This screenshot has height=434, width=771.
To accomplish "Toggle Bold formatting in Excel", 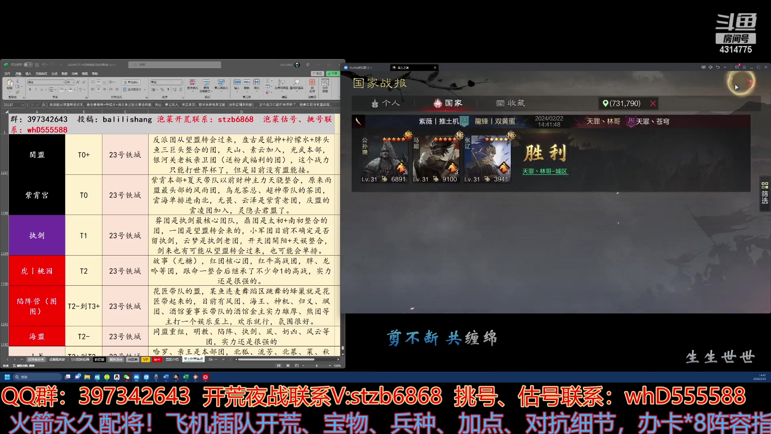I will [x=30, y=90].
